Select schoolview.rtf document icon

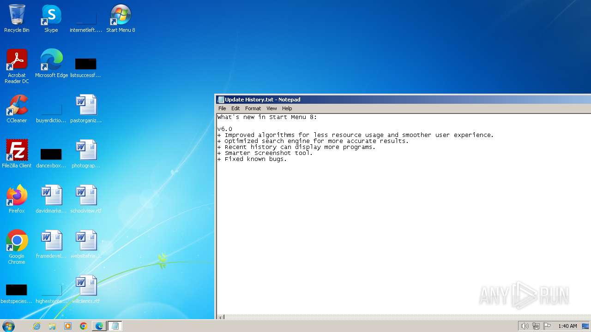click(x=86, y=199)
